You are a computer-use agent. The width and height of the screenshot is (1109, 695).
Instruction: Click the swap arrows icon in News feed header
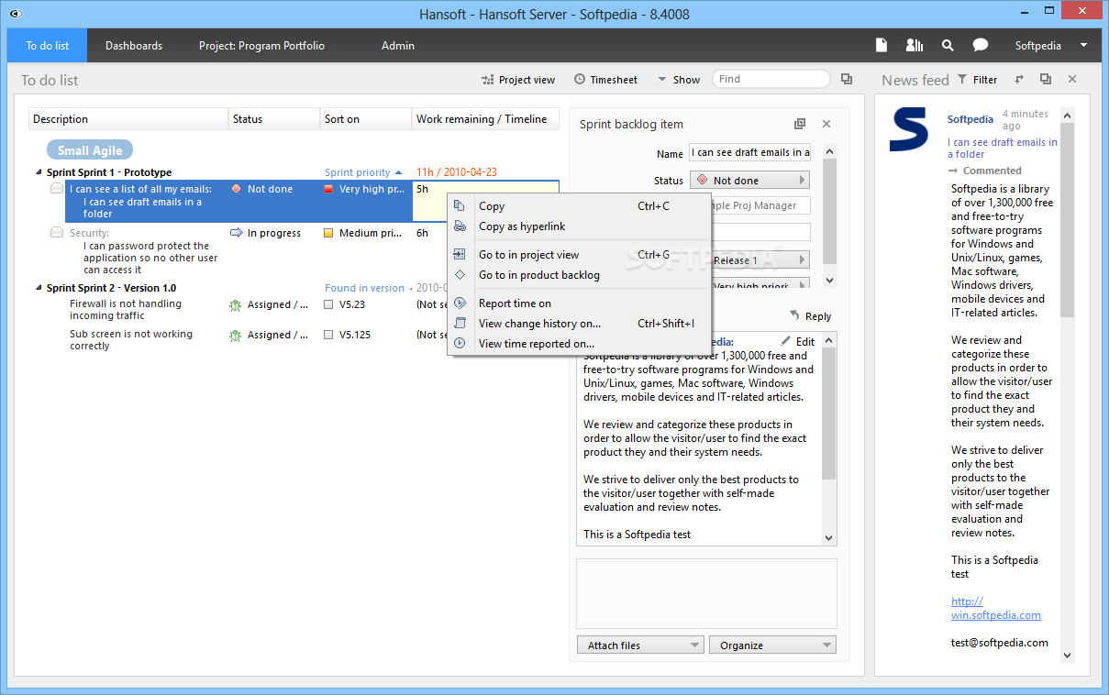coord(1019,80)
